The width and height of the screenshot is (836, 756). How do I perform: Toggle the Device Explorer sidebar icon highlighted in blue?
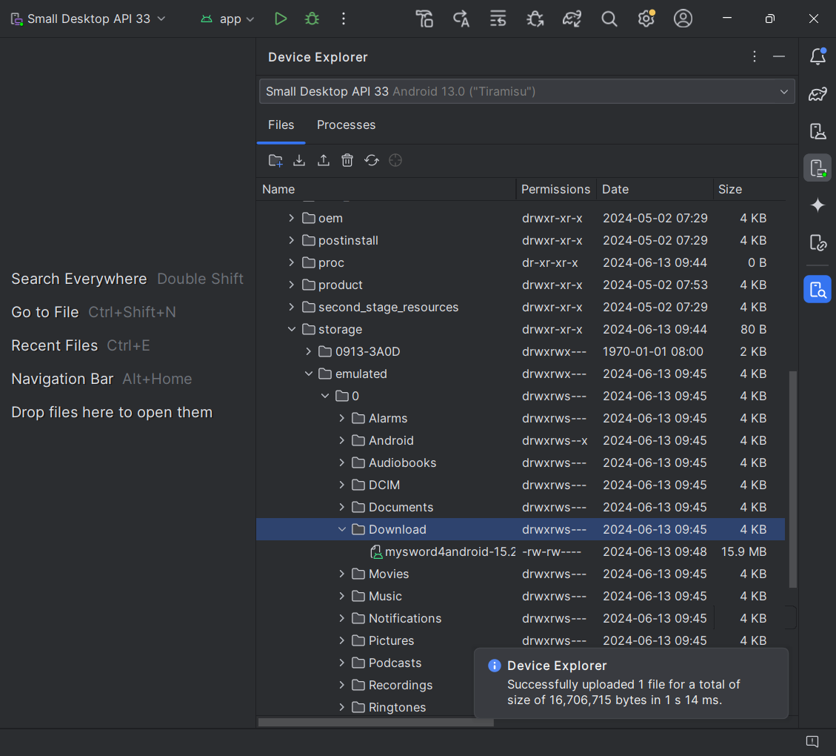(817, 289)
